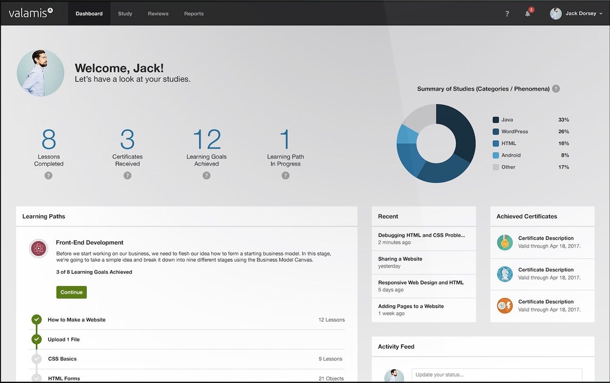This screenshot has height=383, width=610.
Task: Switch to the Study tab
Action: pos(125,14)
